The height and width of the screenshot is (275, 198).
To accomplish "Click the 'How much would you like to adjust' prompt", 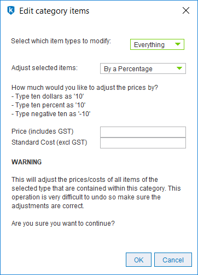I will (85, 88).
